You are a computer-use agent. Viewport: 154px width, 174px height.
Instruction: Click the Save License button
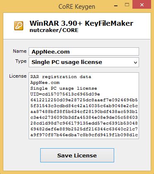tap(77, 155)
